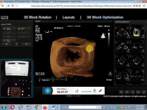Open the recorder pencil annotation tool
The image size is (147, 110).
[x=100, y=90]
